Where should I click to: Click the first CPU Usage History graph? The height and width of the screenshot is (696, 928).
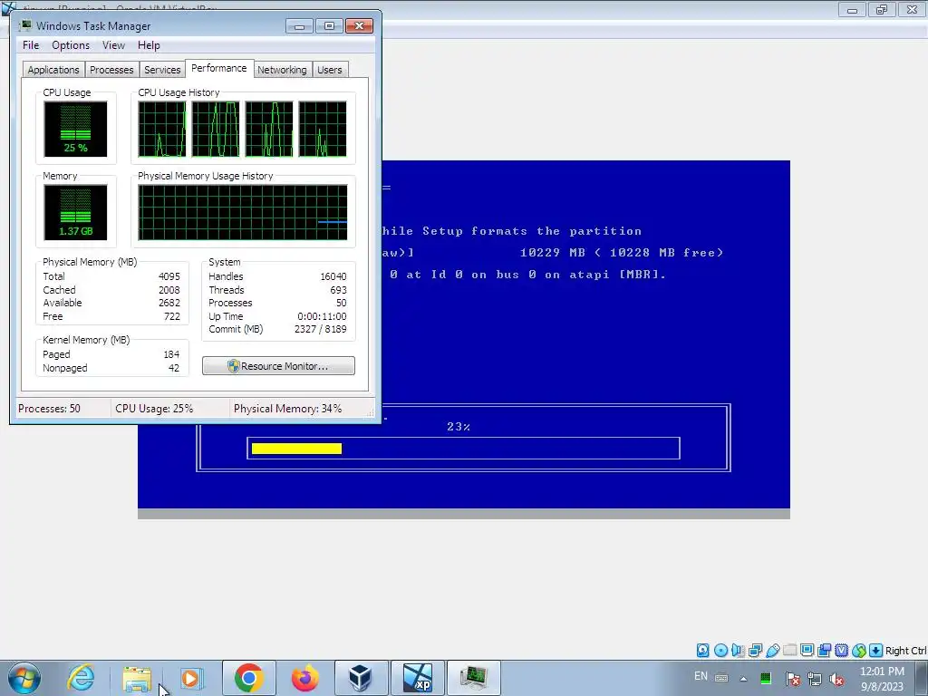pos(162,129)
